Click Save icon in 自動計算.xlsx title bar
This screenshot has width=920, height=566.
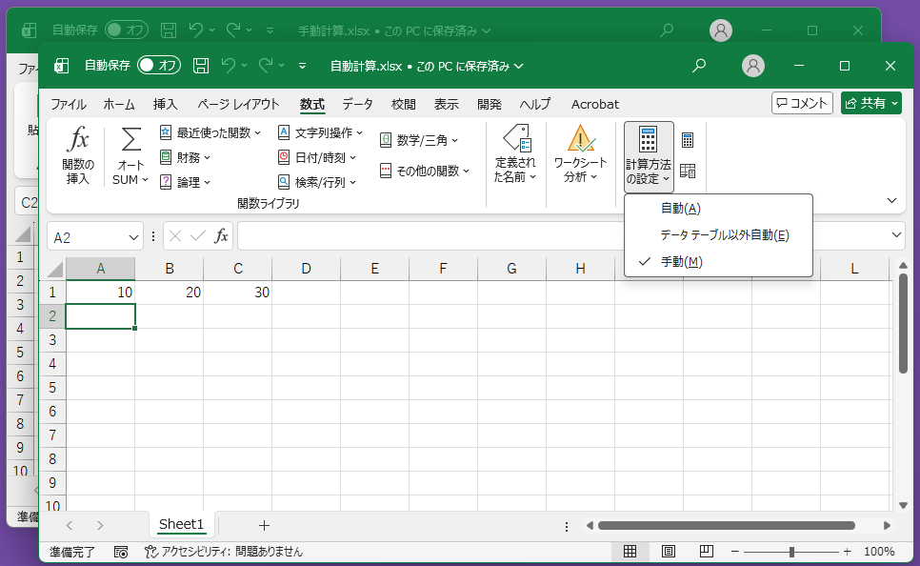coord(201,66)
